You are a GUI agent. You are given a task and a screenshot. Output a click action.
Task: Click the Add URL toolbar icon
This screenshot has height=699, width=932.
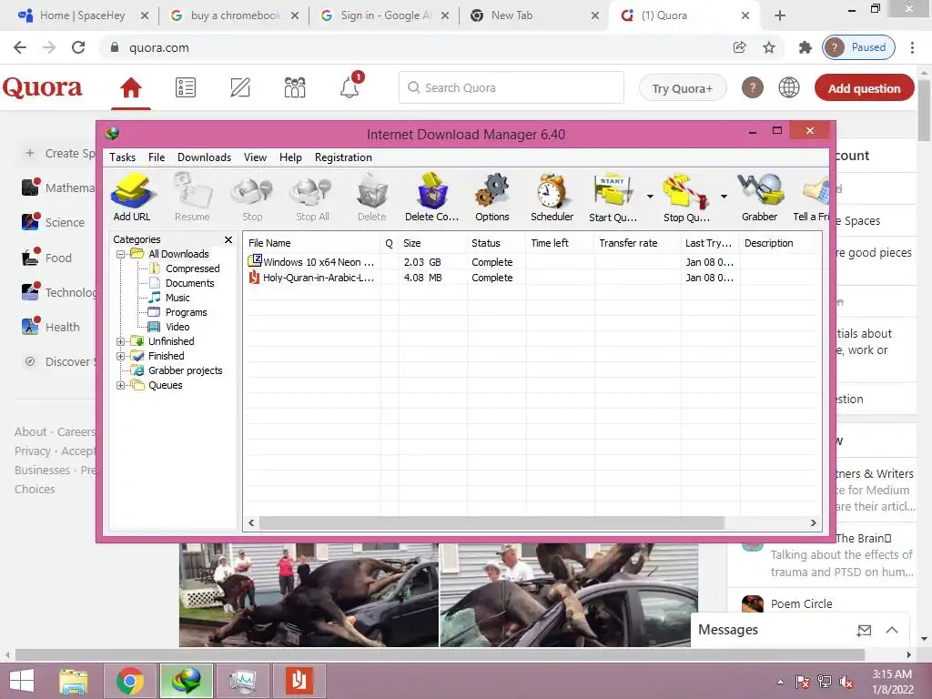point(132,198)
